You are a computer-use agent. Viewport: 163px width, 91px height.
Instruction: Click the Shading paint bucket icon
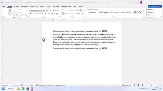[x=78, y=13]
